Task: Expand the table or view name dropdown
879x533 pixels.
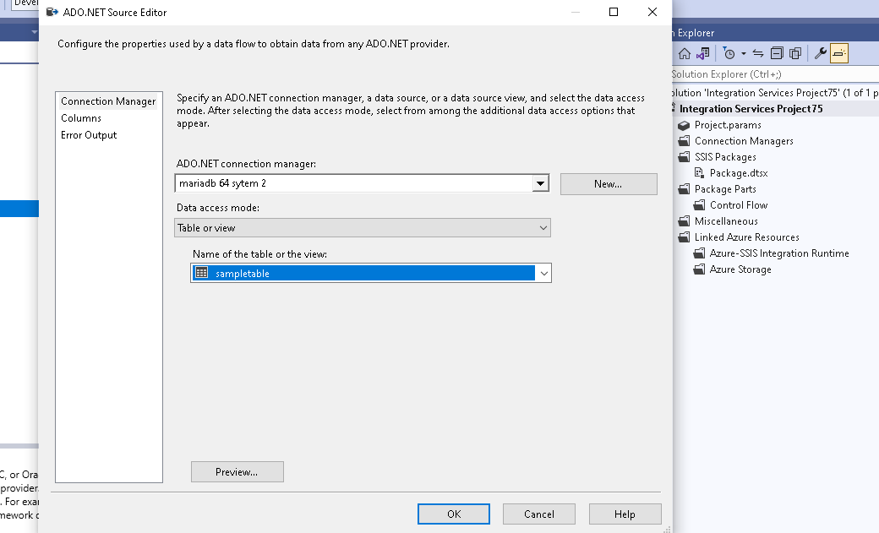Action: (x=544, y=273)
